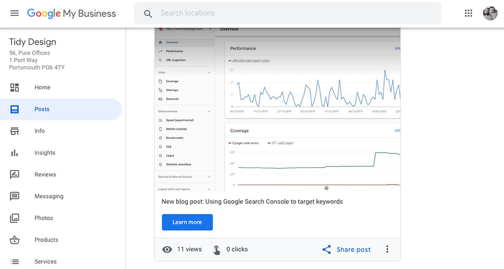Image resolution: width=504 pixels, height=269 pixels.
Task: Open Photos page
Action: tap(44, 218)
